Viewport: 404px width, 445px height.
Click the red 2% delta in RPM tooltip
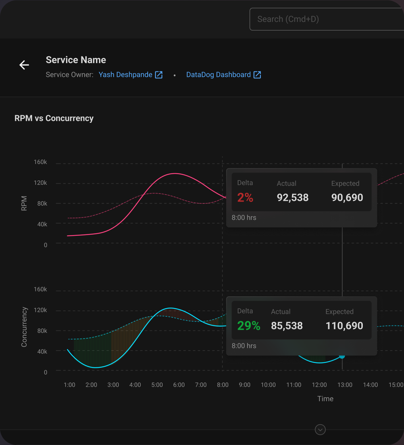[x=245, y=198]
